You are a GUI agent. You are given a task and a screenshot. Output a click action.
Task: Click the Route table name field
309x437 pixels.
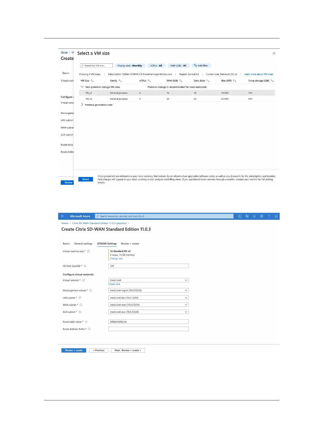[x=148, y=322]
